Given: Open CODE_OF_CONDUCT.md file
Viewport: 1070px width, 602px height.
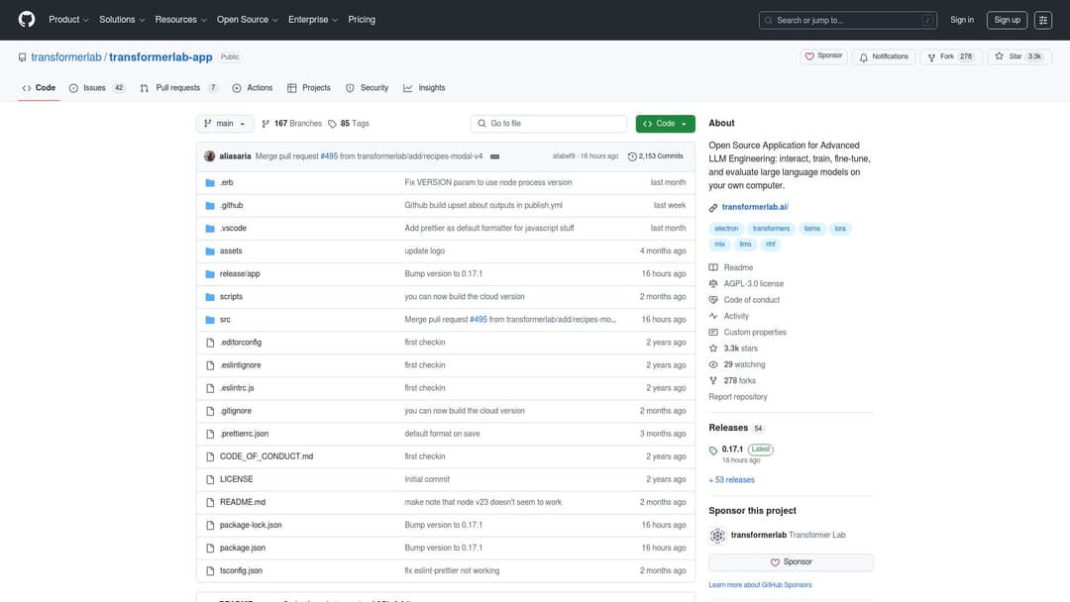Looking at the screenshot, I should [267, 456].
